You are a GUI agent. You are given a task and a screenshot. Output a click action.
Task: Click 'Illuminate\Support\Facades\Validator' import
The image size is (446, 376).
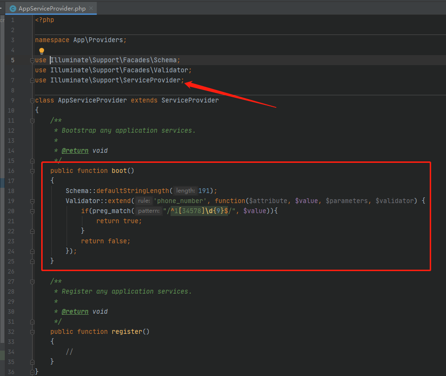(119, 70)
